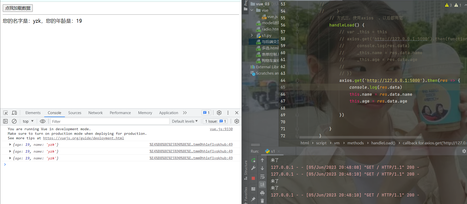The width and height of the screenshot is (467, 204).
Task: Click the 'html' breadcrumb in editor
Action: (305, 143)
